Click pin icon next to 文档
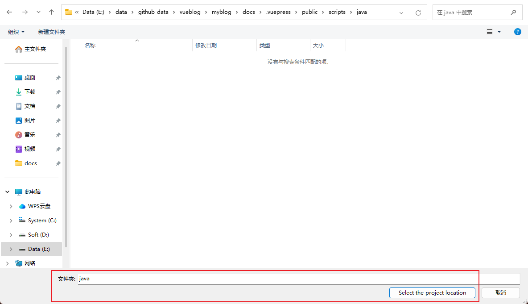The height and width of the screenshot is (304, 528). click(58, 107)
